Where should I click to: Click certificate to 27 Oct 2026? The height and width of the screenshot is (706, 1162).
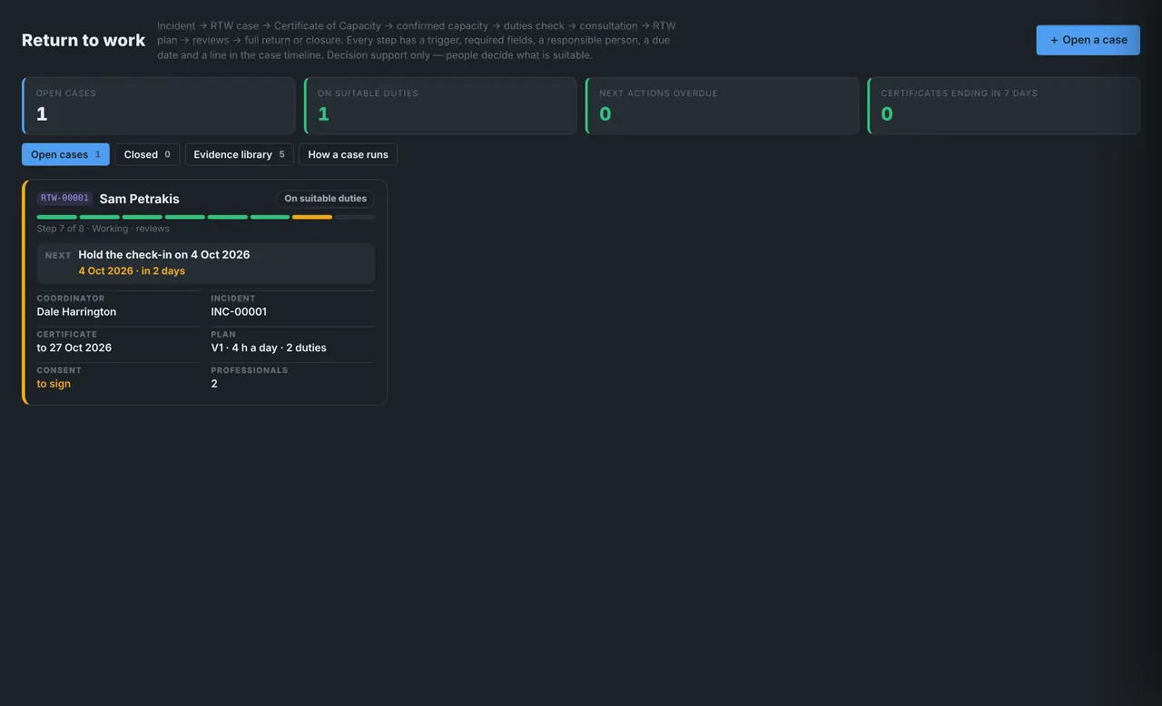[x=74, y=348]
